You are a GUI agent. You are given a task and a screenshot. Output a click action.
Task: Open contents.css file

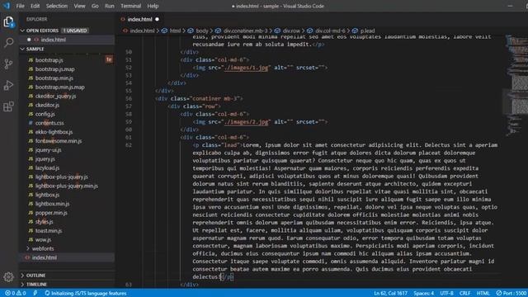pos(49,123)
